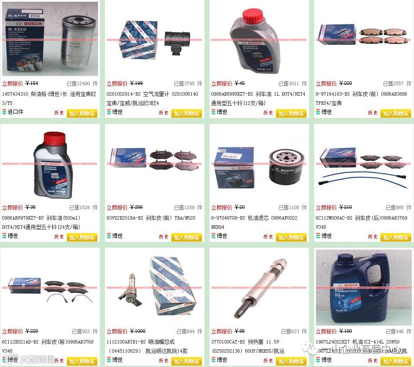The height and width of the screenshot is (367, 414).
Task: Get a quote via 立即报价 for the ¥199 item
Action: click(x=117, y=83)
